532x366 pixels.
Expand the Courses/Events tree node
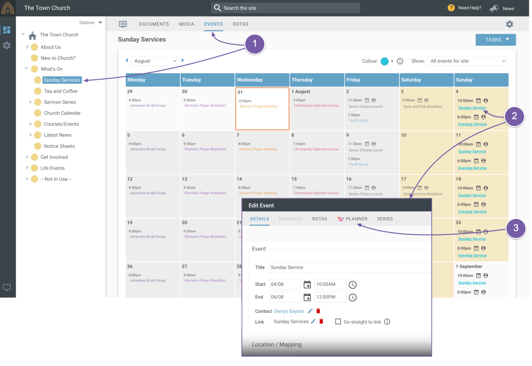(31, 124)
